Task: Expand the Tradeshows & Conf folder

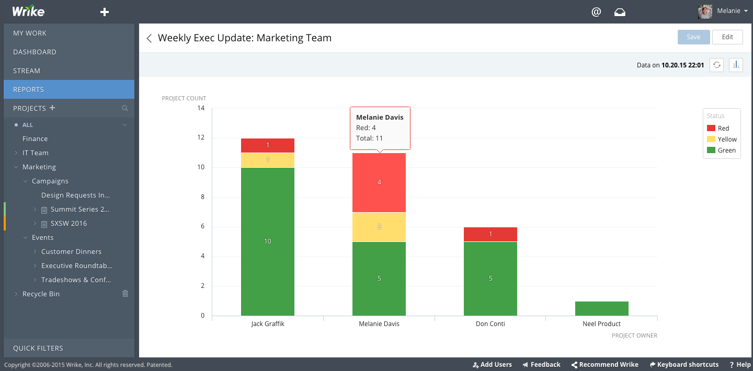Action: click(35, 280)
